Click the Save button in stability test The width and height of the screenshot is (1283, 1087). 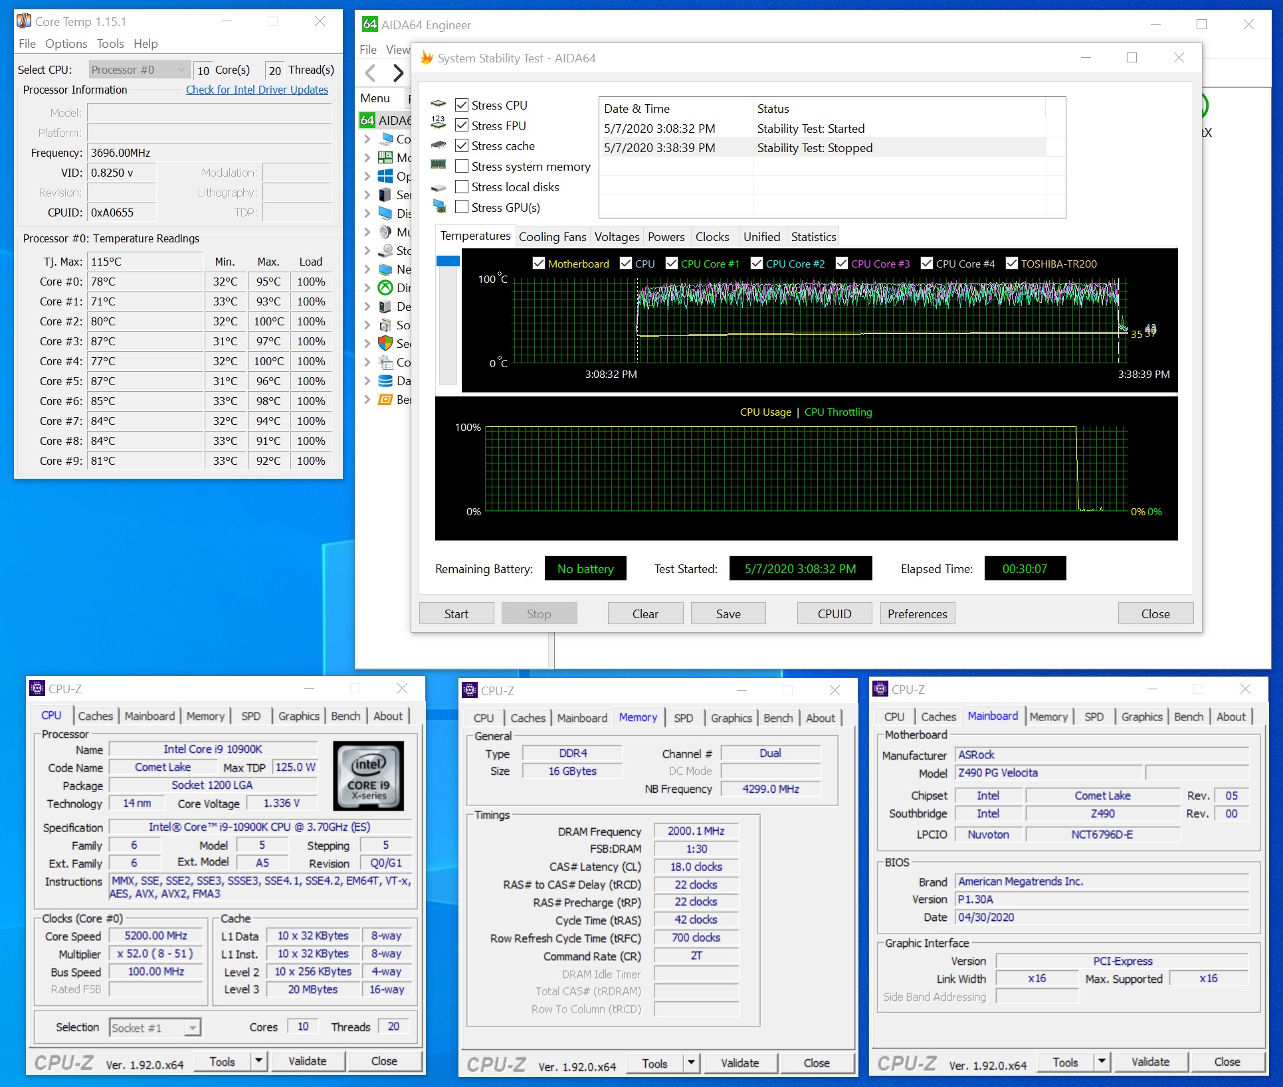click(x=728, y=614)
